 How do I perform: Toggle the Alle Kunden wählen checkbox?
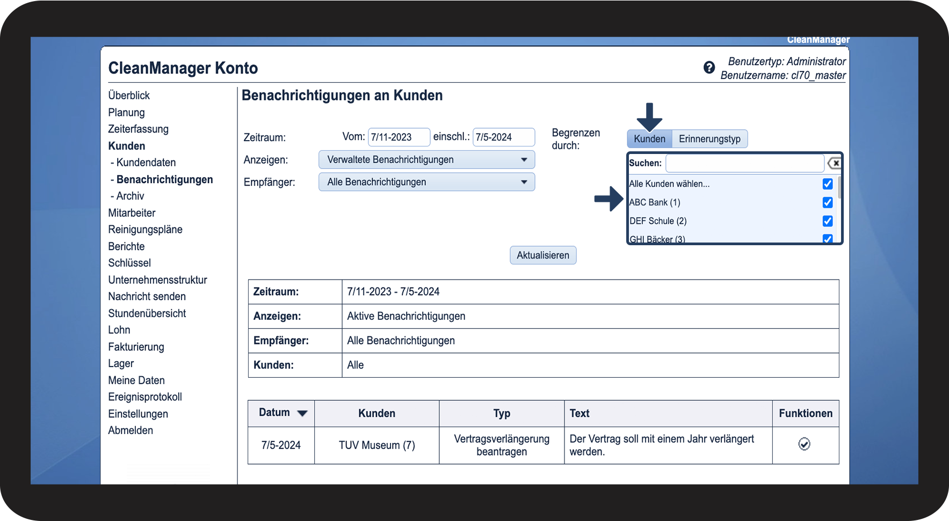827,184
